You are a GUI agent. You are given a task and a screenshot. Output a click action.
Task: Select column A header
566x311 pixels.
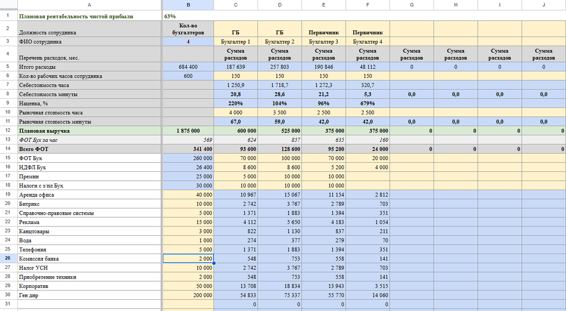click(x=90, y=5)
